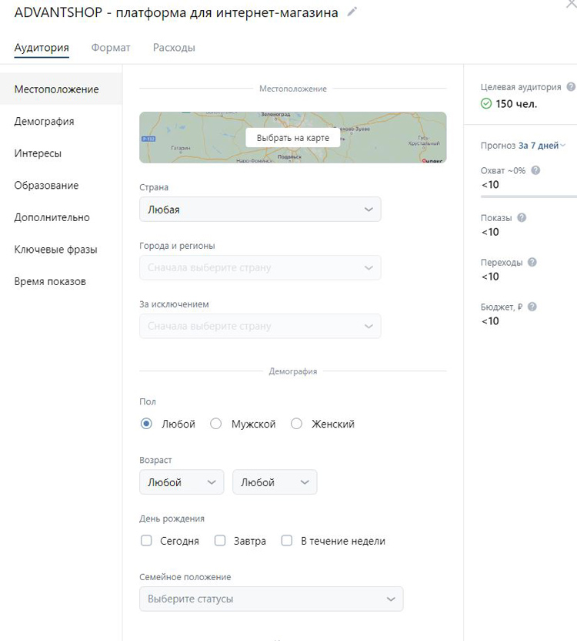Click the 150 чел. audience value
This screenshot has height=641, width=577.
pyautogui.click(x=516, y=104)
